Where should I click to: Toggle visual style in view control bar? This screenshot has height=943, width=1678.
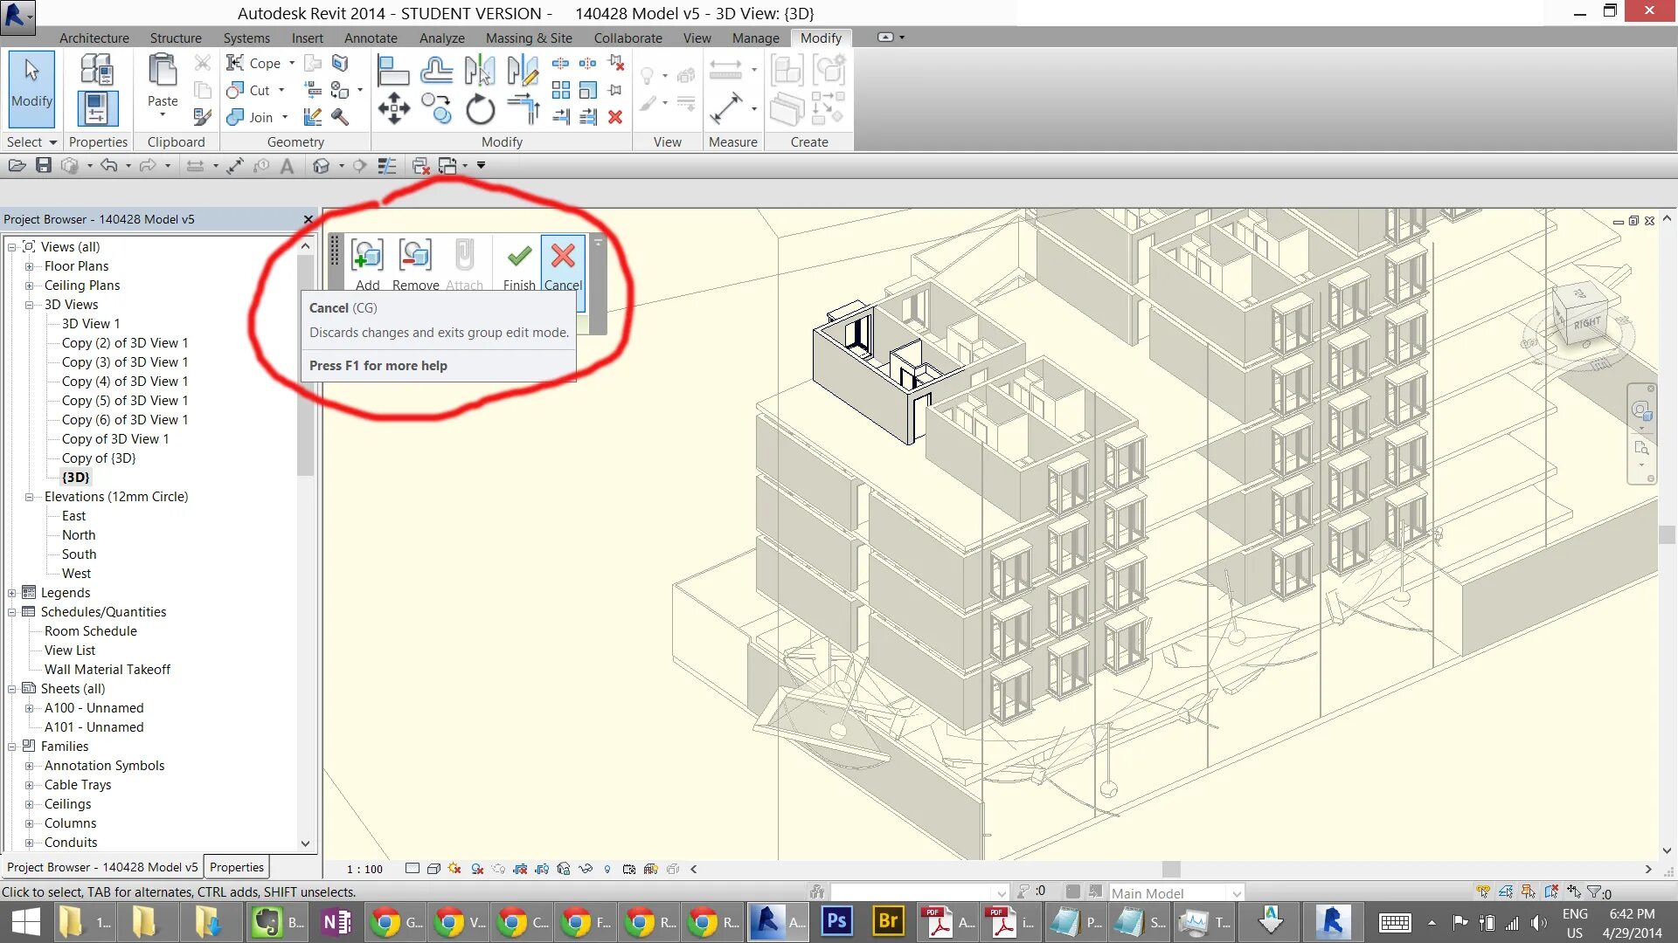click(x=433, y=869)
